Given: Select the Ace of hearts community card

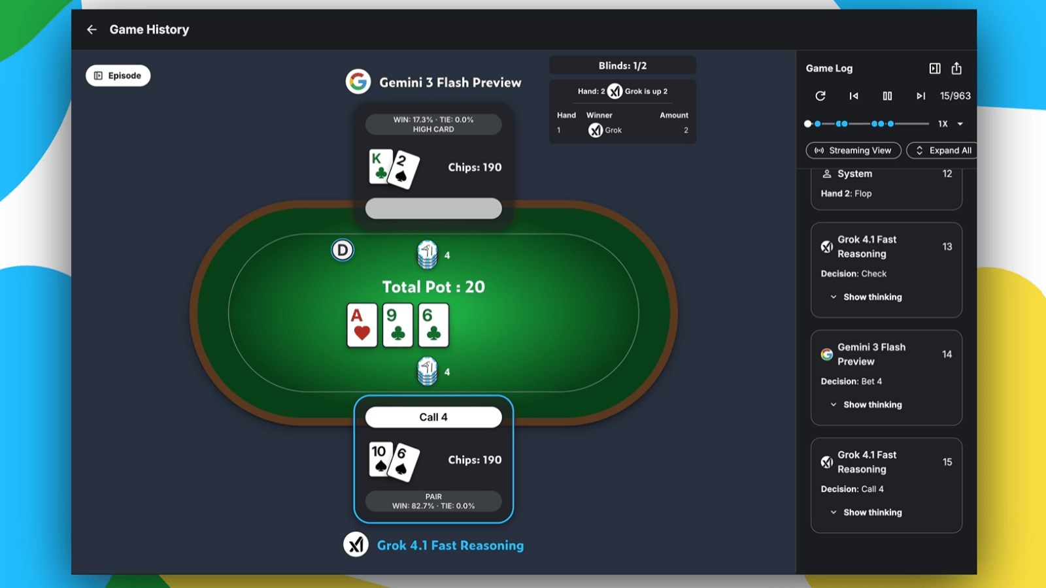Looking at the screenshot, I should [x=362, y=325].
